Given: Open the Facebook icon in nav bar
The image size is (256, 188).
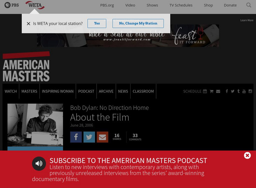Looking at the screenshot, I should coord(227,91).
